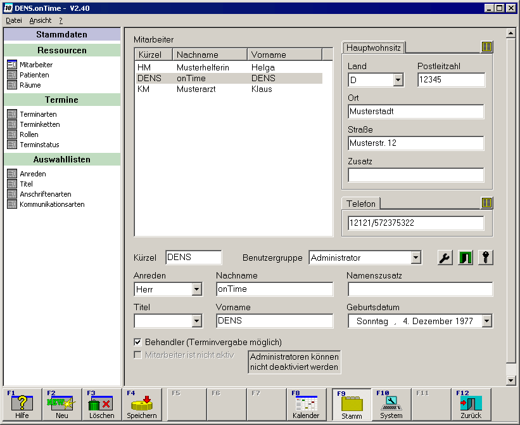Select the F9 Stamm button
520x425 pixels.
pyautogui.click(x=352, y=404)
